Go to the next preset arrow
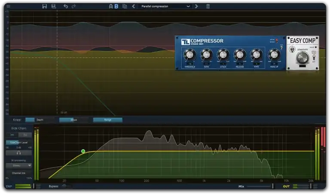Image resolution: width=330 pixels, height=194 pixels. 196,6
